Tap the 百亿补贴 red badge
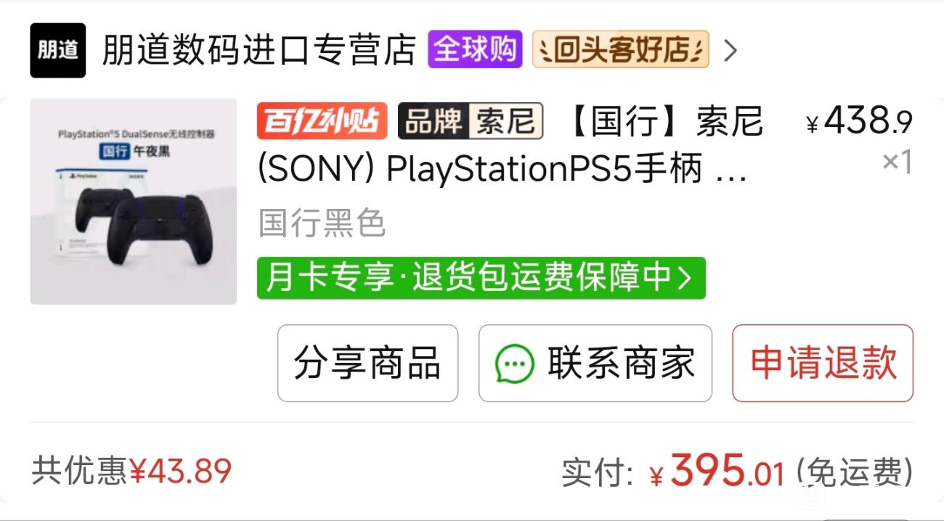The width and height of the screenshot is (944, 521). [x=322, y=121]
